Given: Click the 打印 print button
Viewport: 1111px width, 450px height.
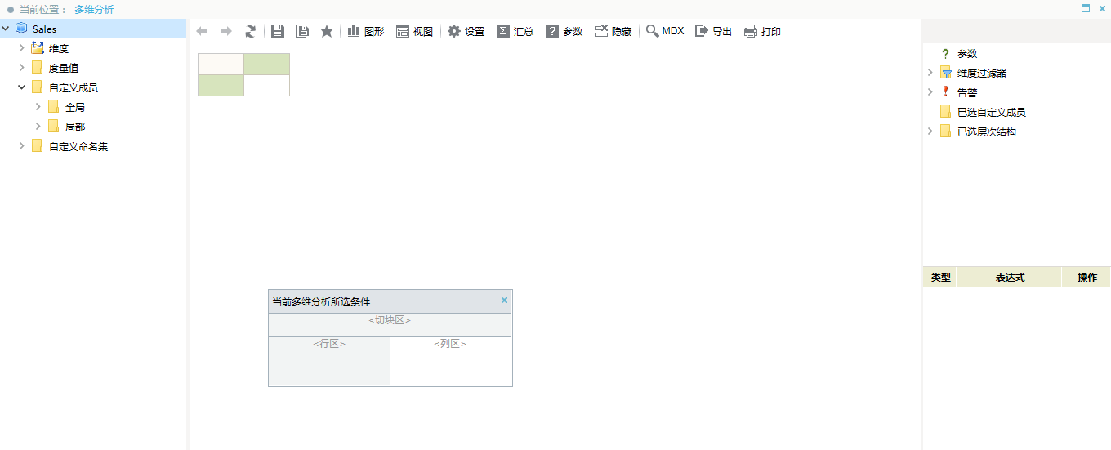Looking at the screenshot, I should click(762, 31).
